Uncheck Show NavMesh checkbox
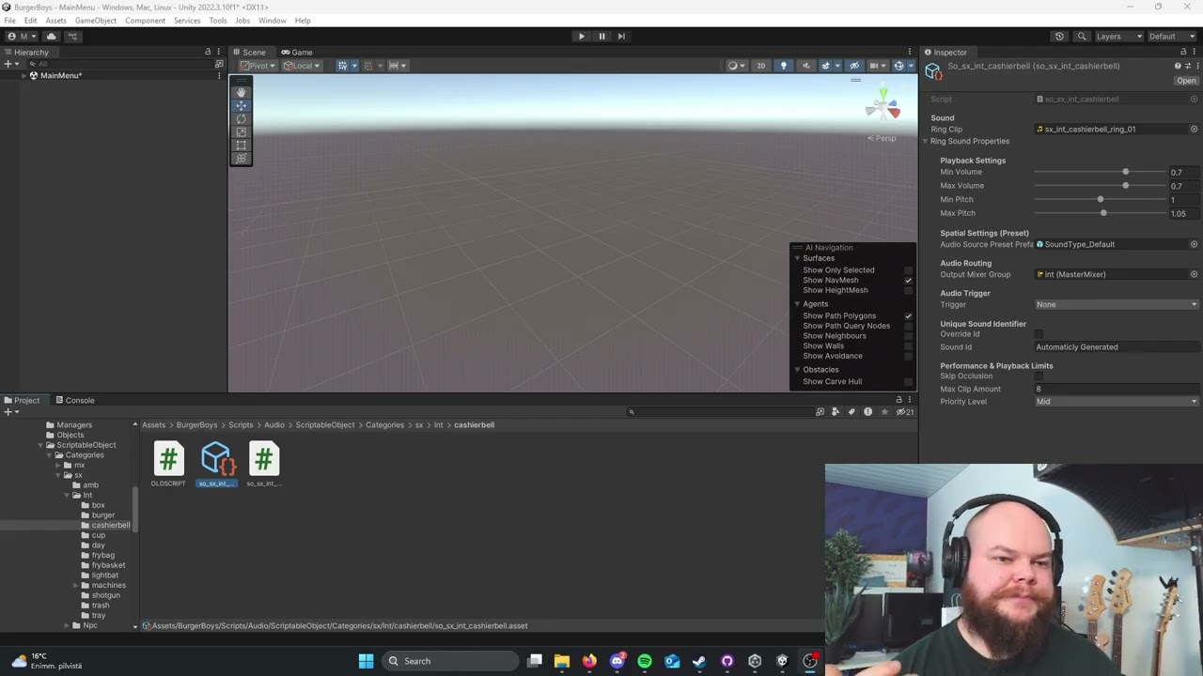Image resolution: width=1203 pixels, height=676 pixels. 908,281
